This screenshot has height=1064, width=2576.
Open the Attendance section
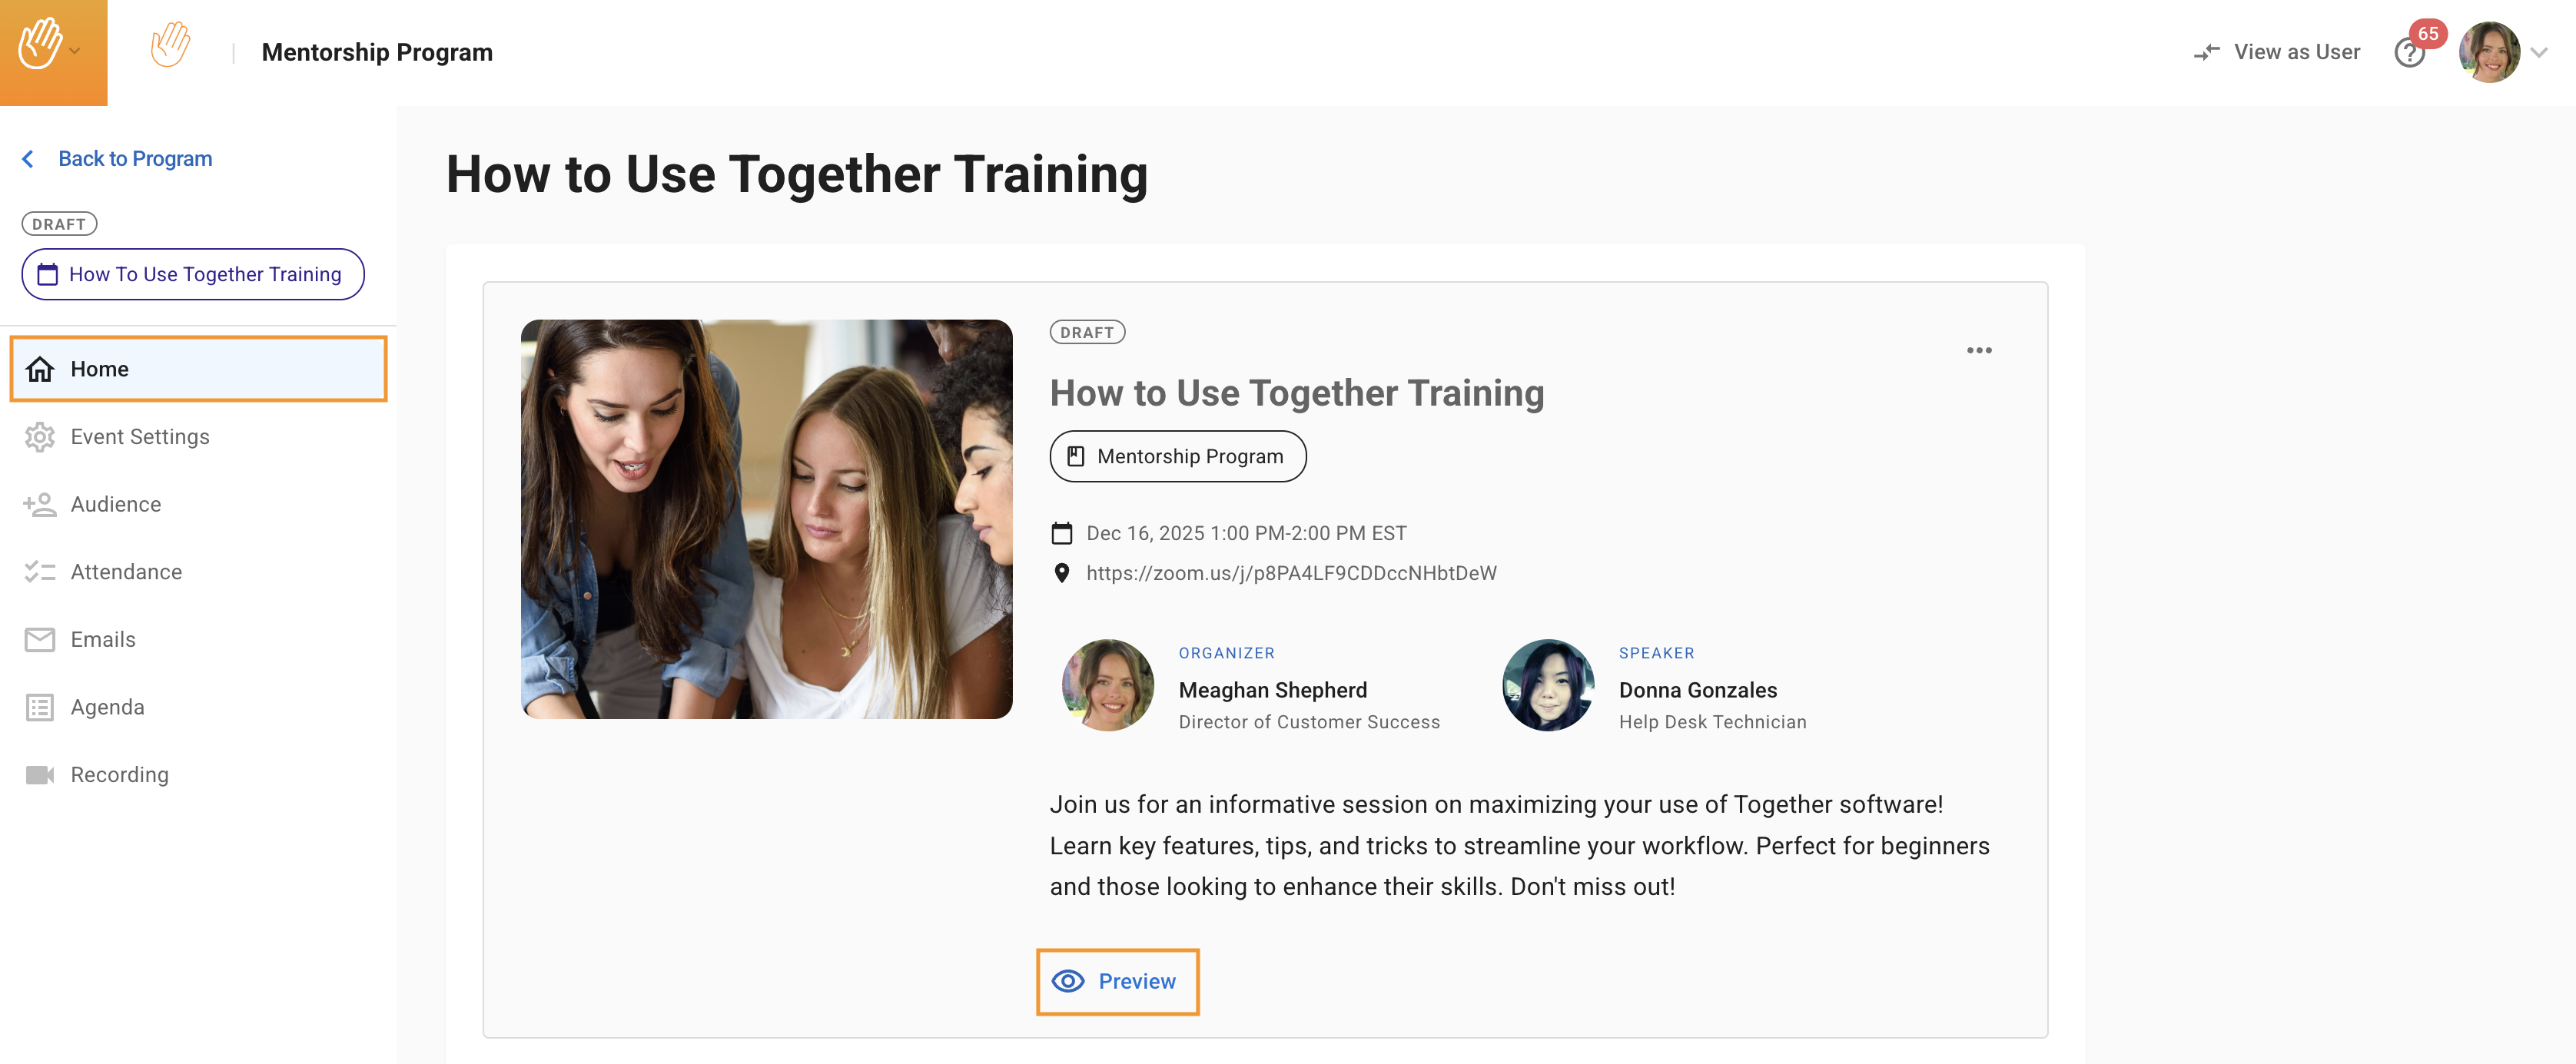point(126,572)
